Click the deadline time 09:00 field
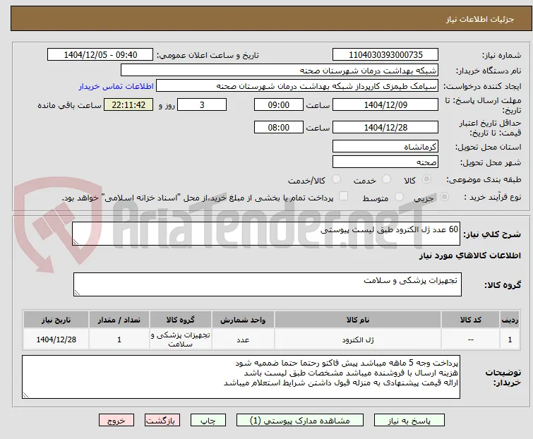533x439 pixels. click(x=278, y=104)
